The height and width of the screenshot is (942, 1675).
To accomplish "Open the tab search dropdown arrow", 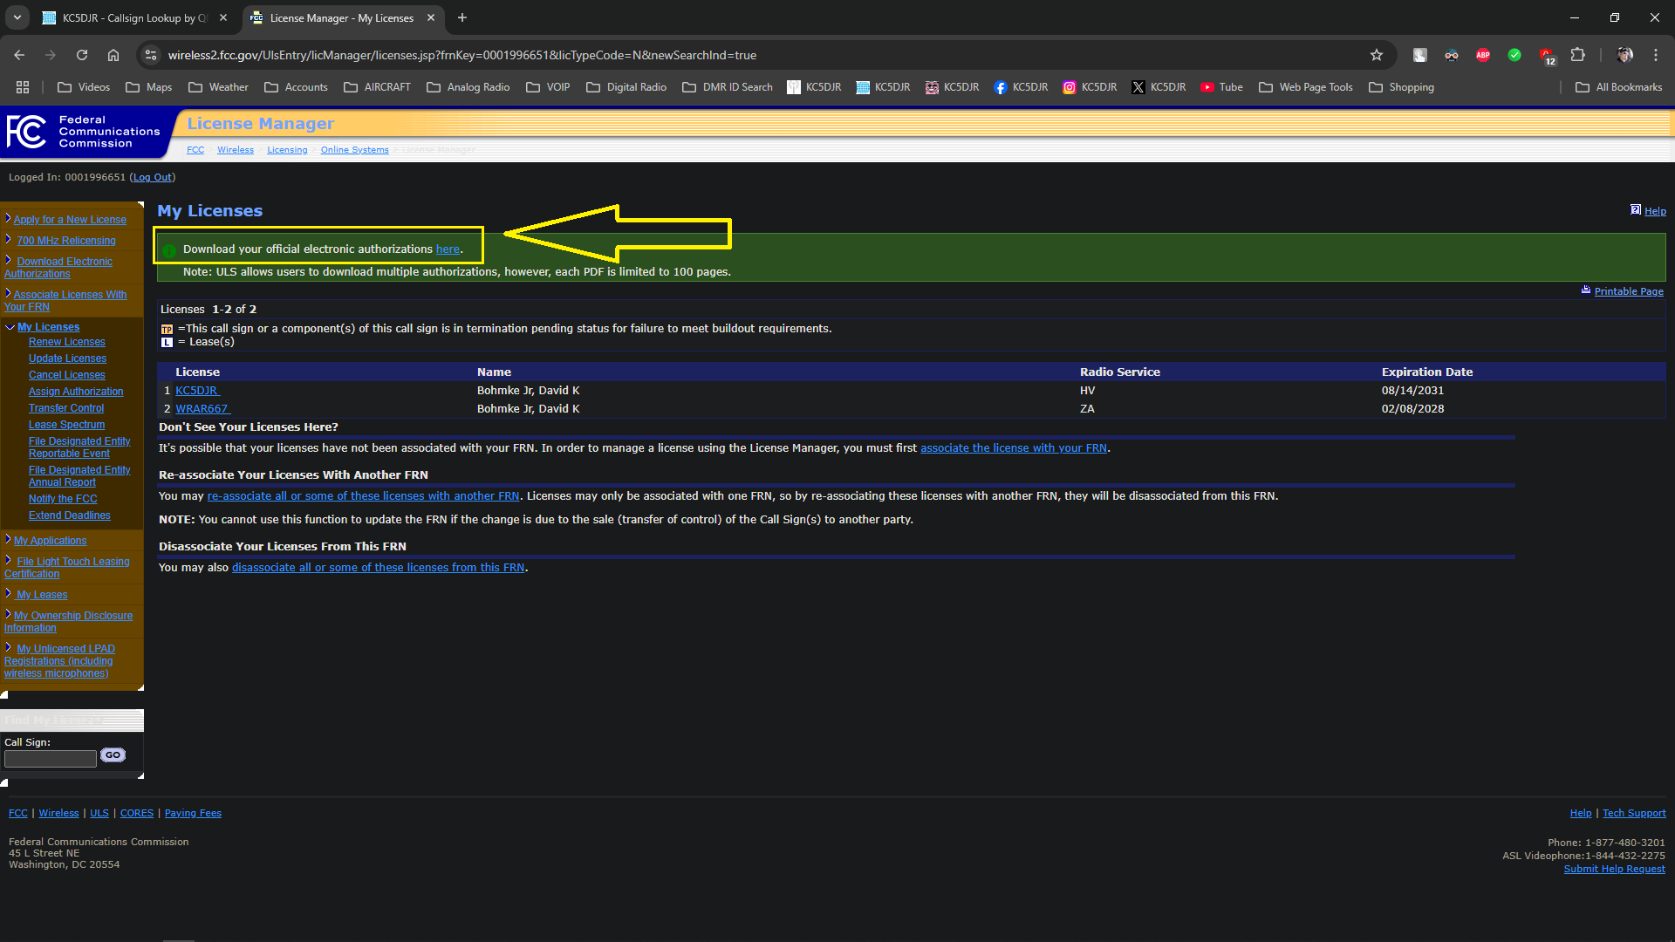I will point(17,17).
